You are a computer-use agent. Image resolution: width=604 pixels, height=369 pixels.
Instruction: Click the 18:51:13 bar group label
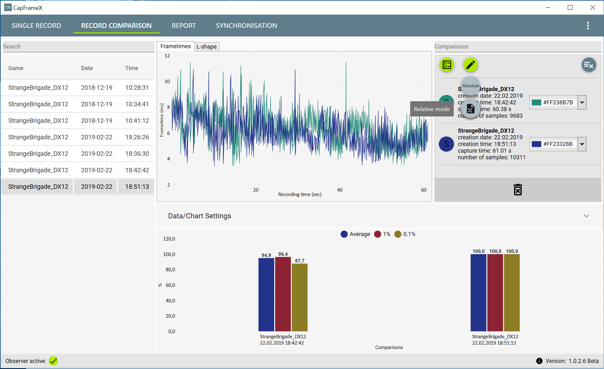click(x=495, y=340)
